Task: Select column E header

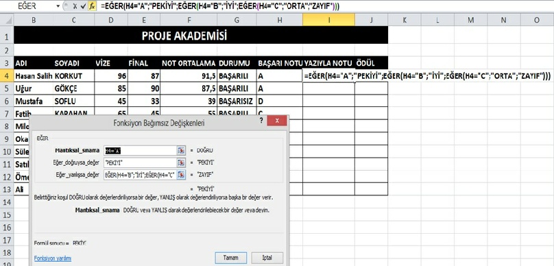Action: click(144, 21)
